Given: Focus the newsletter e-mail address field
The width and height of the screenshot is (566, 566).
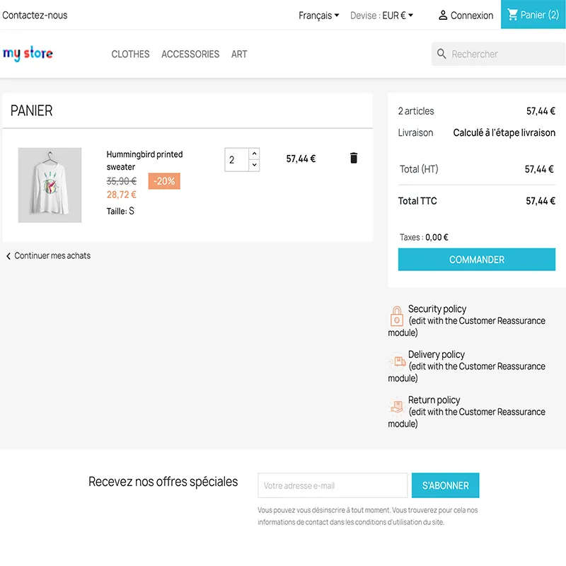Looking at the screenshot, I should tap(333, 485).
